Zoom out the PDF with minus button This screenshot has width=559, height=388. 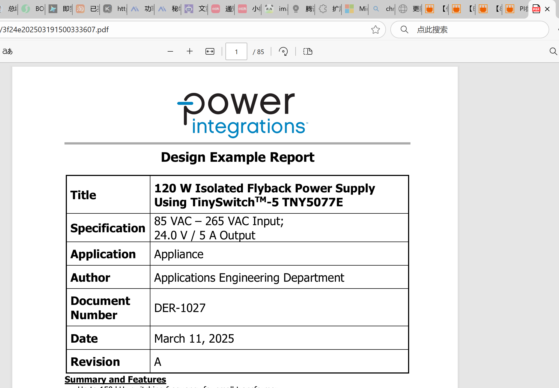[170, 51]
